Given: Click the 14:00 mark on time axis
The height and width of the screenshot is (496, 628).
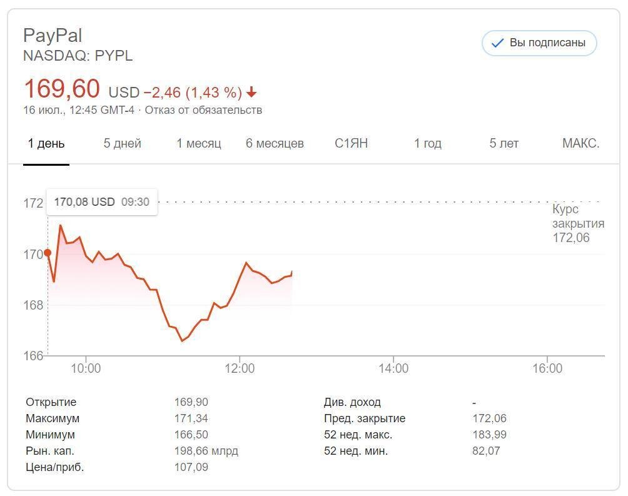Looking at the screenshot, I should click(x=393, y=368).
